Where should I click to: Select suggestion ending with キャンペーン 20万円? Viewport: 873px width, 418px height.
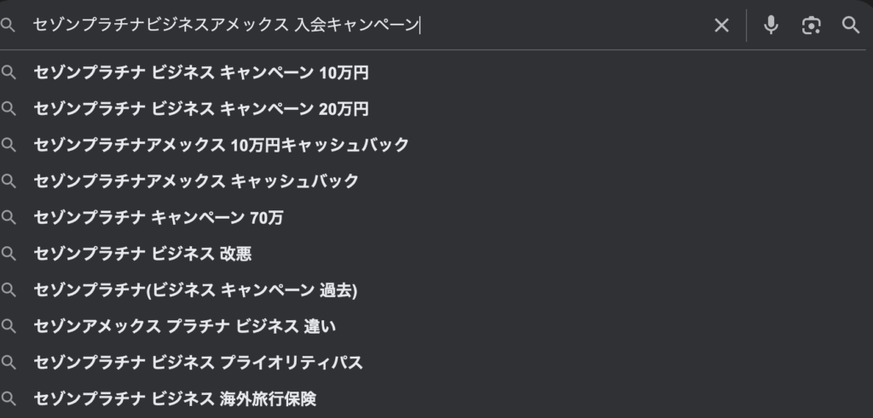coord(201,109)
